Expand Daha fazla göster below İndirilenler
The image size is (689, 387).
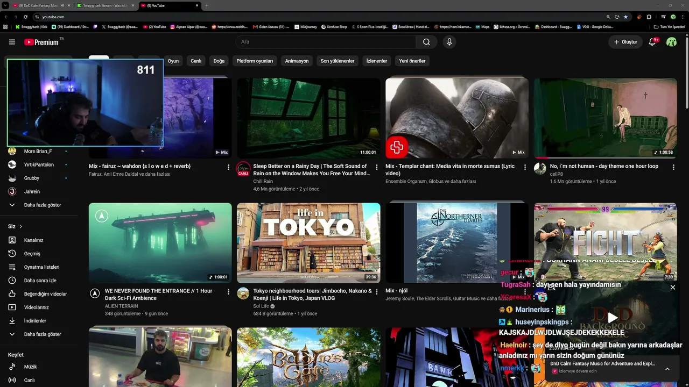click(x=42, y=334)
